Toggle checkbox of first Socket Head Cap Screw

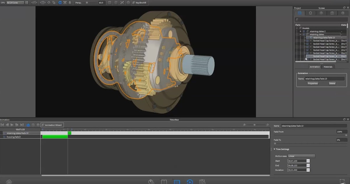(307, 41)
